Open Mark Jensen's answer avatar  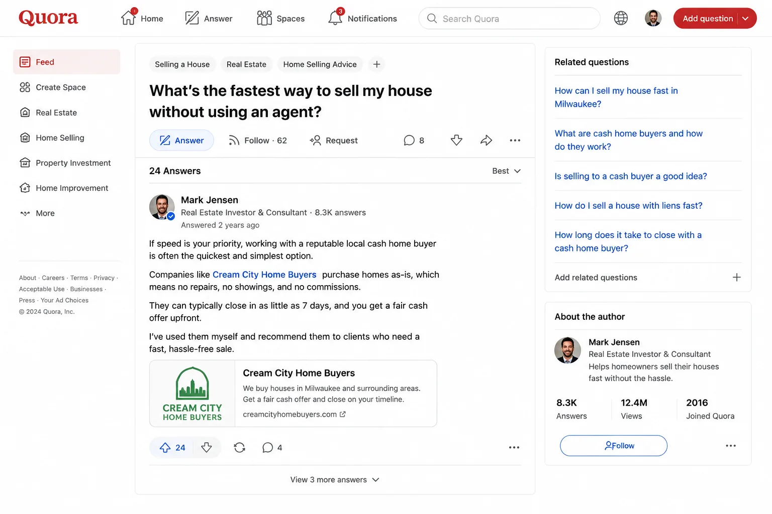click(x=162, y=207)
